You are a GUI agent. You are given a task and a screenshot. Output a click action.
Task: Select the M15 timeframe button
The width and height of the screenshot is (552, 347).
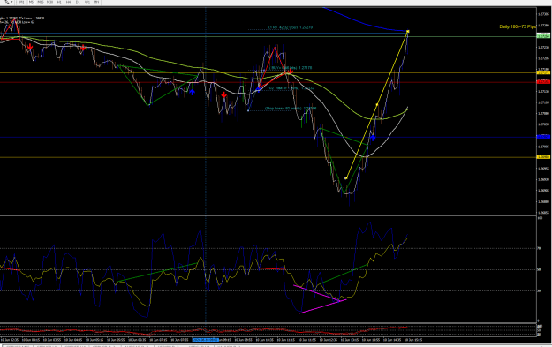click(x=41, y=2)
